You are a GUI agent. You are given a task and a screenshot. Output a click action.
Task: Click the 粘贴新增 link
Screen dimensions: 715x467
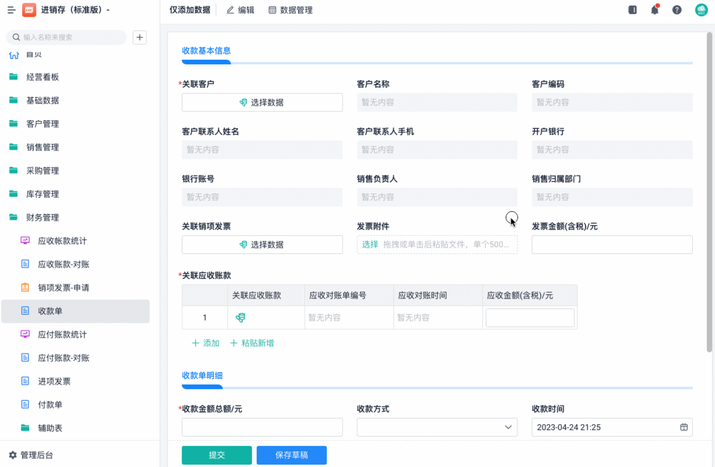(x=252, y=343)
